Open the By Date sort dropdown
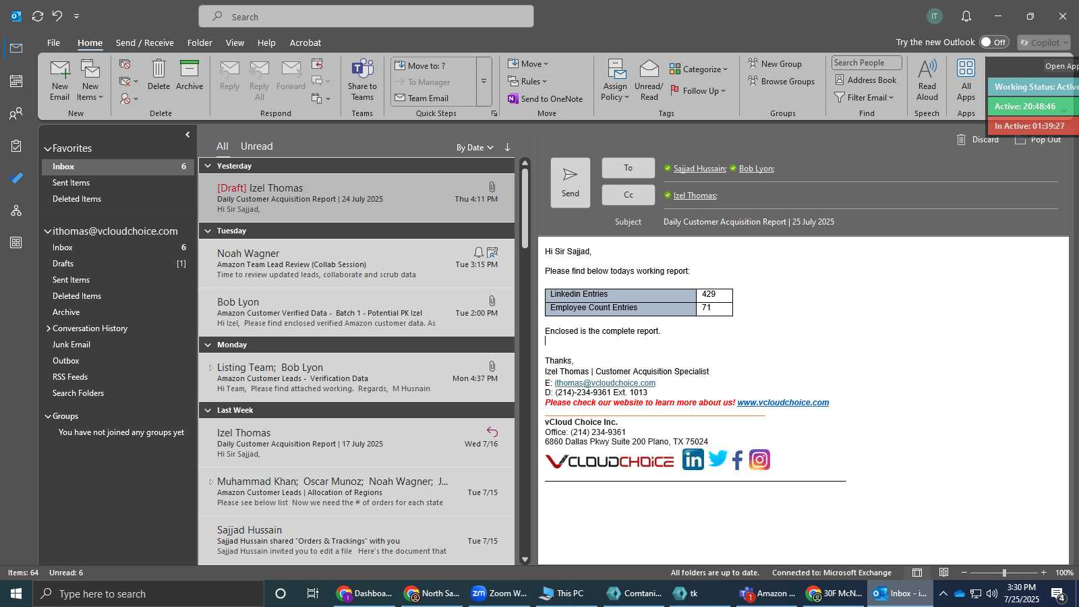The image size is (1079, 607). (x=475, y=148)
